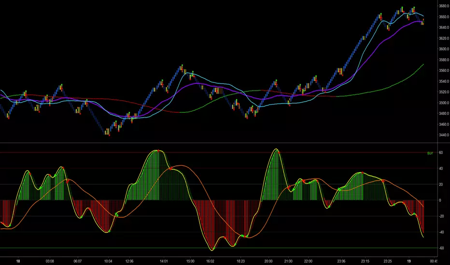The width and height of the screenshot is (450, 265).
Task: Click the lowest price bar near 3440
Action: pyautogui.click(x=108, y=134)
